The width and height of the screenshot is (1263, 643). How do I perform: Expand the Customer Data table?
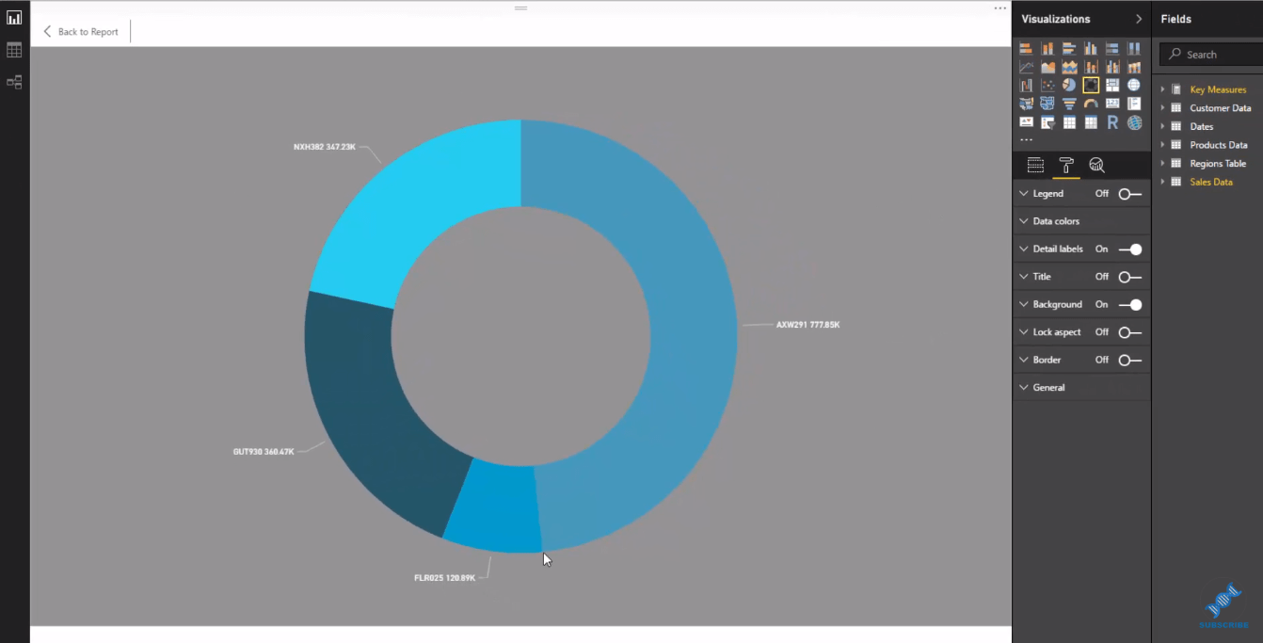pos(1163,108)
